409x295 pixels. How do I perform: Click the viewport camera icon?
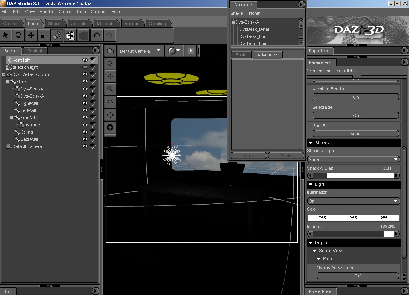tap(110, 51)
